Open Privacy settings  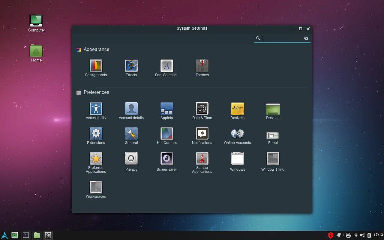point(131,162)
